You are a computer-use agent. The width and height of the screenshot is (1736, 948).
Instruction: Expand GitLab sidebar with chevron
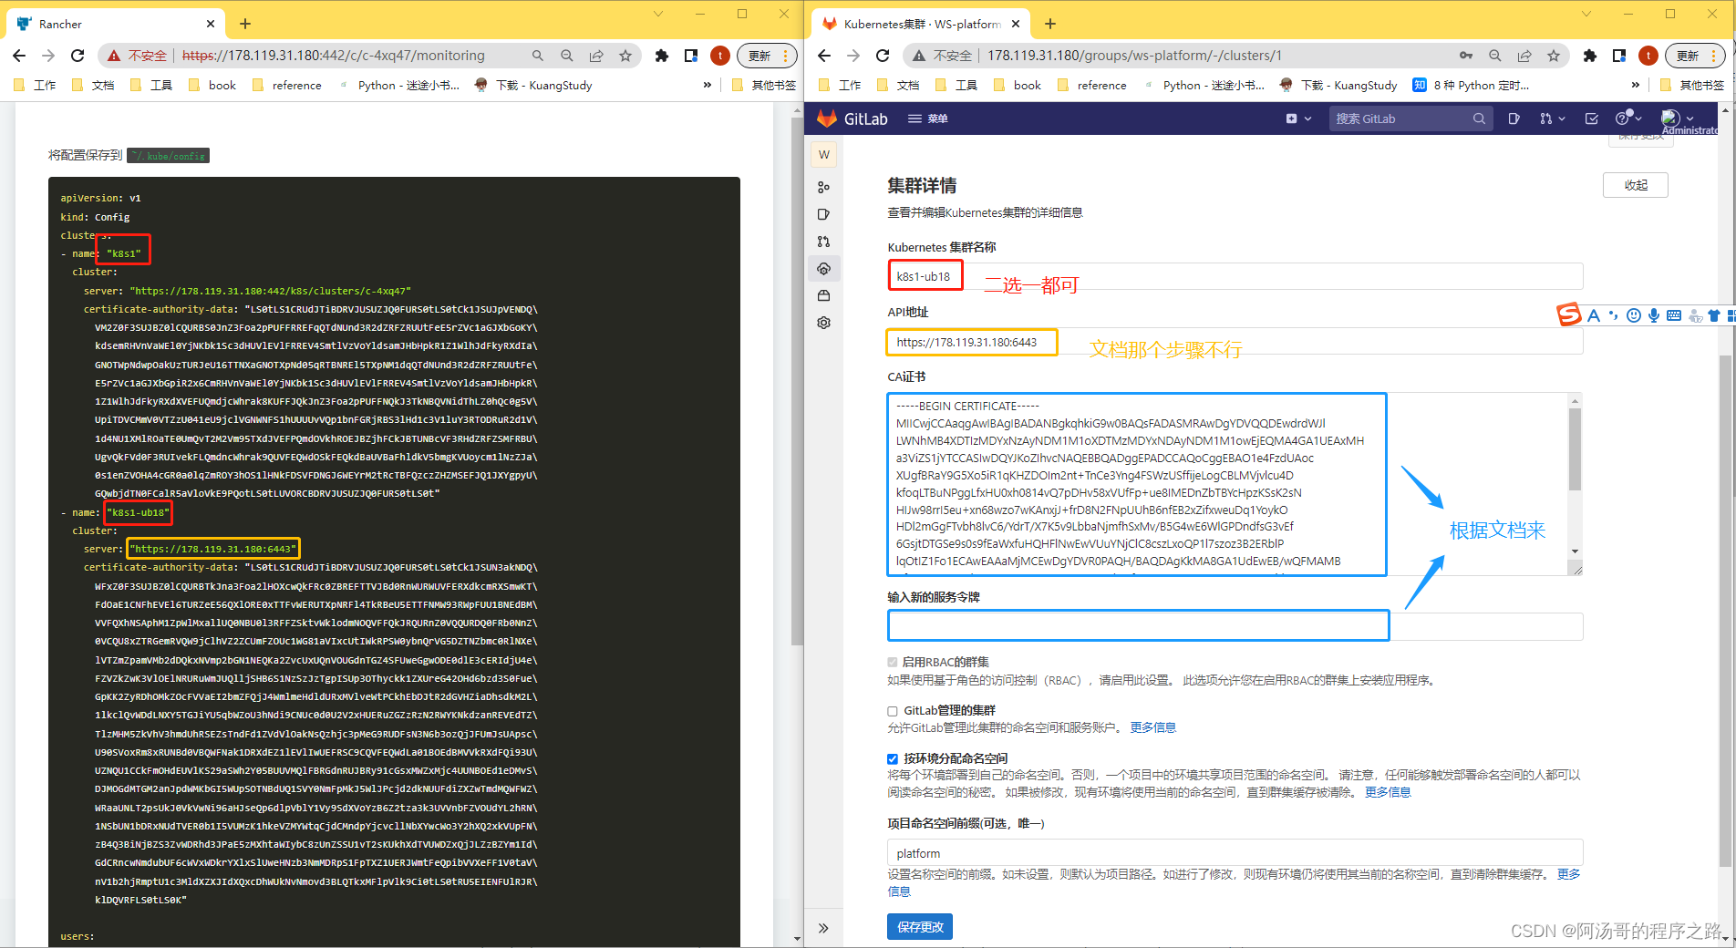824,928
